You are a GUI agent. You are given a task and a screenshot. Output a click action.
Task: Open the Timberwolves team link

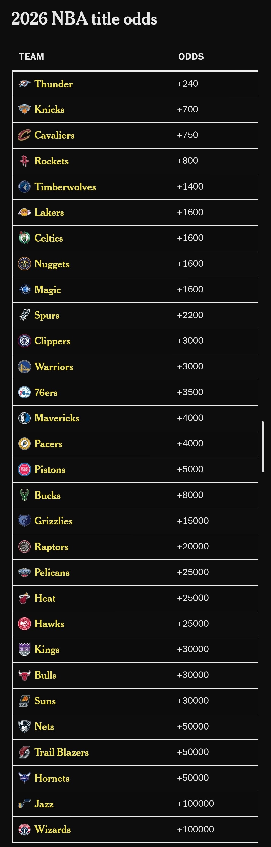[x=65, y=187]
